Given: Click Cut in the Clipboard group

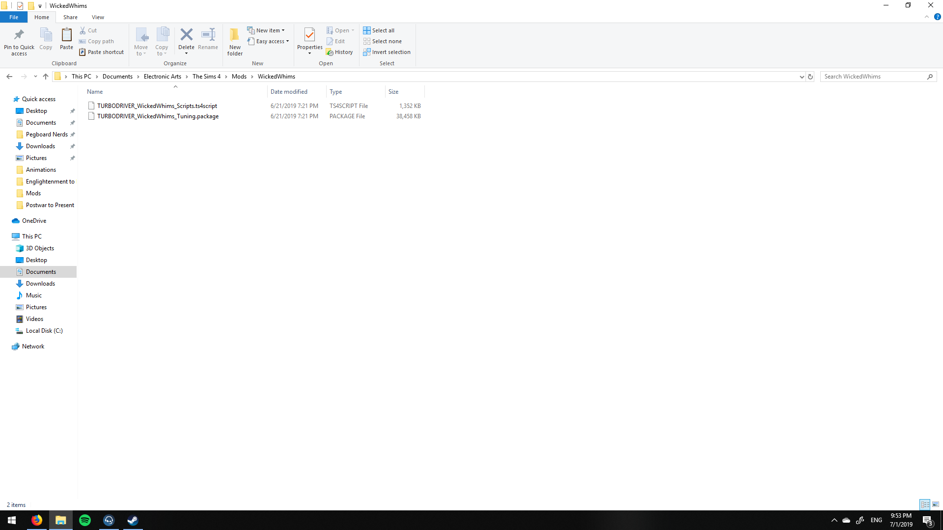Looking at the screenshot, I should click(x=88, y=30).
